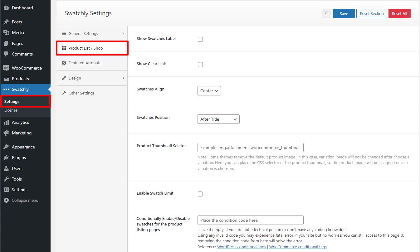
Task: Open the Swatches Align dropdown
Action: click(209, 91)
